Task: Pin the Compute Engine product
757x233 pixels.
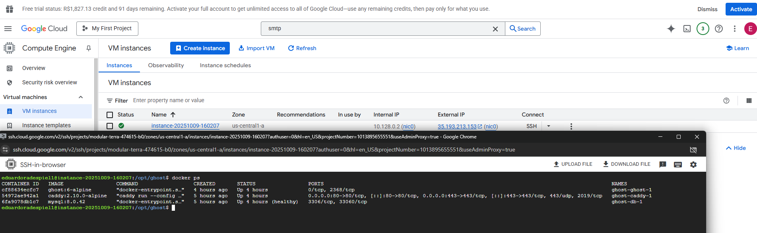Action: 89,48
